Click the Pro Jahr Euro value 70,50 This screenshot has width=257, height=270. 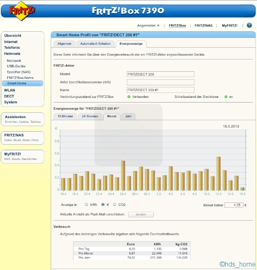[131, 258]
